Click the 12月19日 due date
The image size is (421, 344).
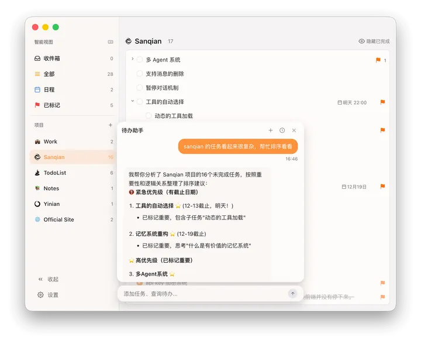coord(354,187)
